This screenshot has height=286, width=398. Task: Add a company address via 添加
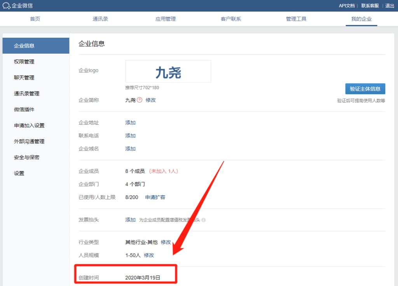pyautogui.click(x=130, y=122)
